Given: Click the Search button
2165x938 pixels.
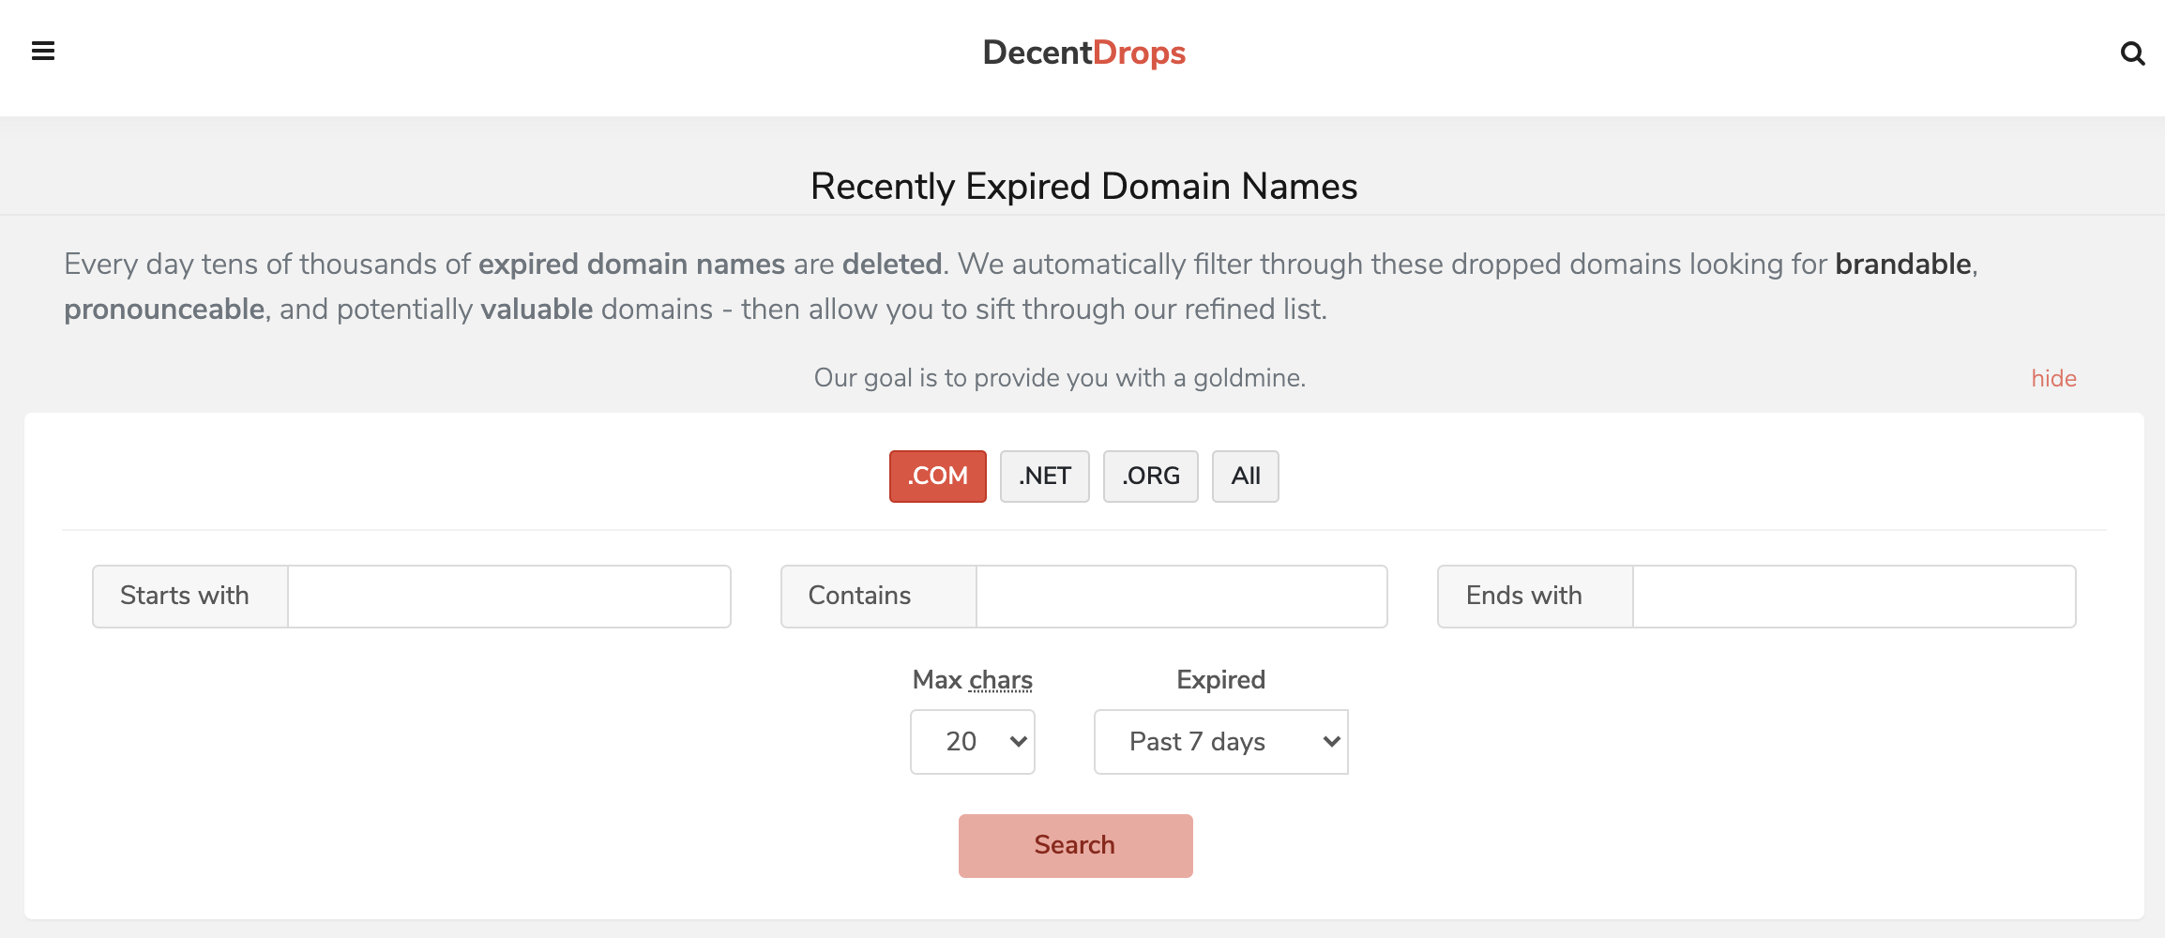Looking at the screenshot, I should click(1075, 844).
